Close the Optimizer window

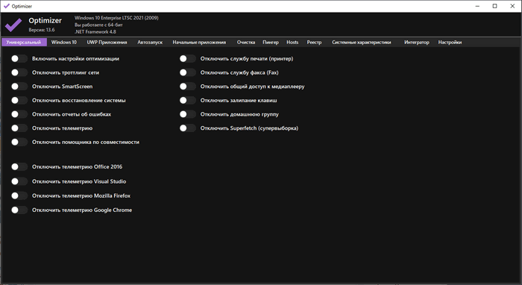(x=513, y=6)
